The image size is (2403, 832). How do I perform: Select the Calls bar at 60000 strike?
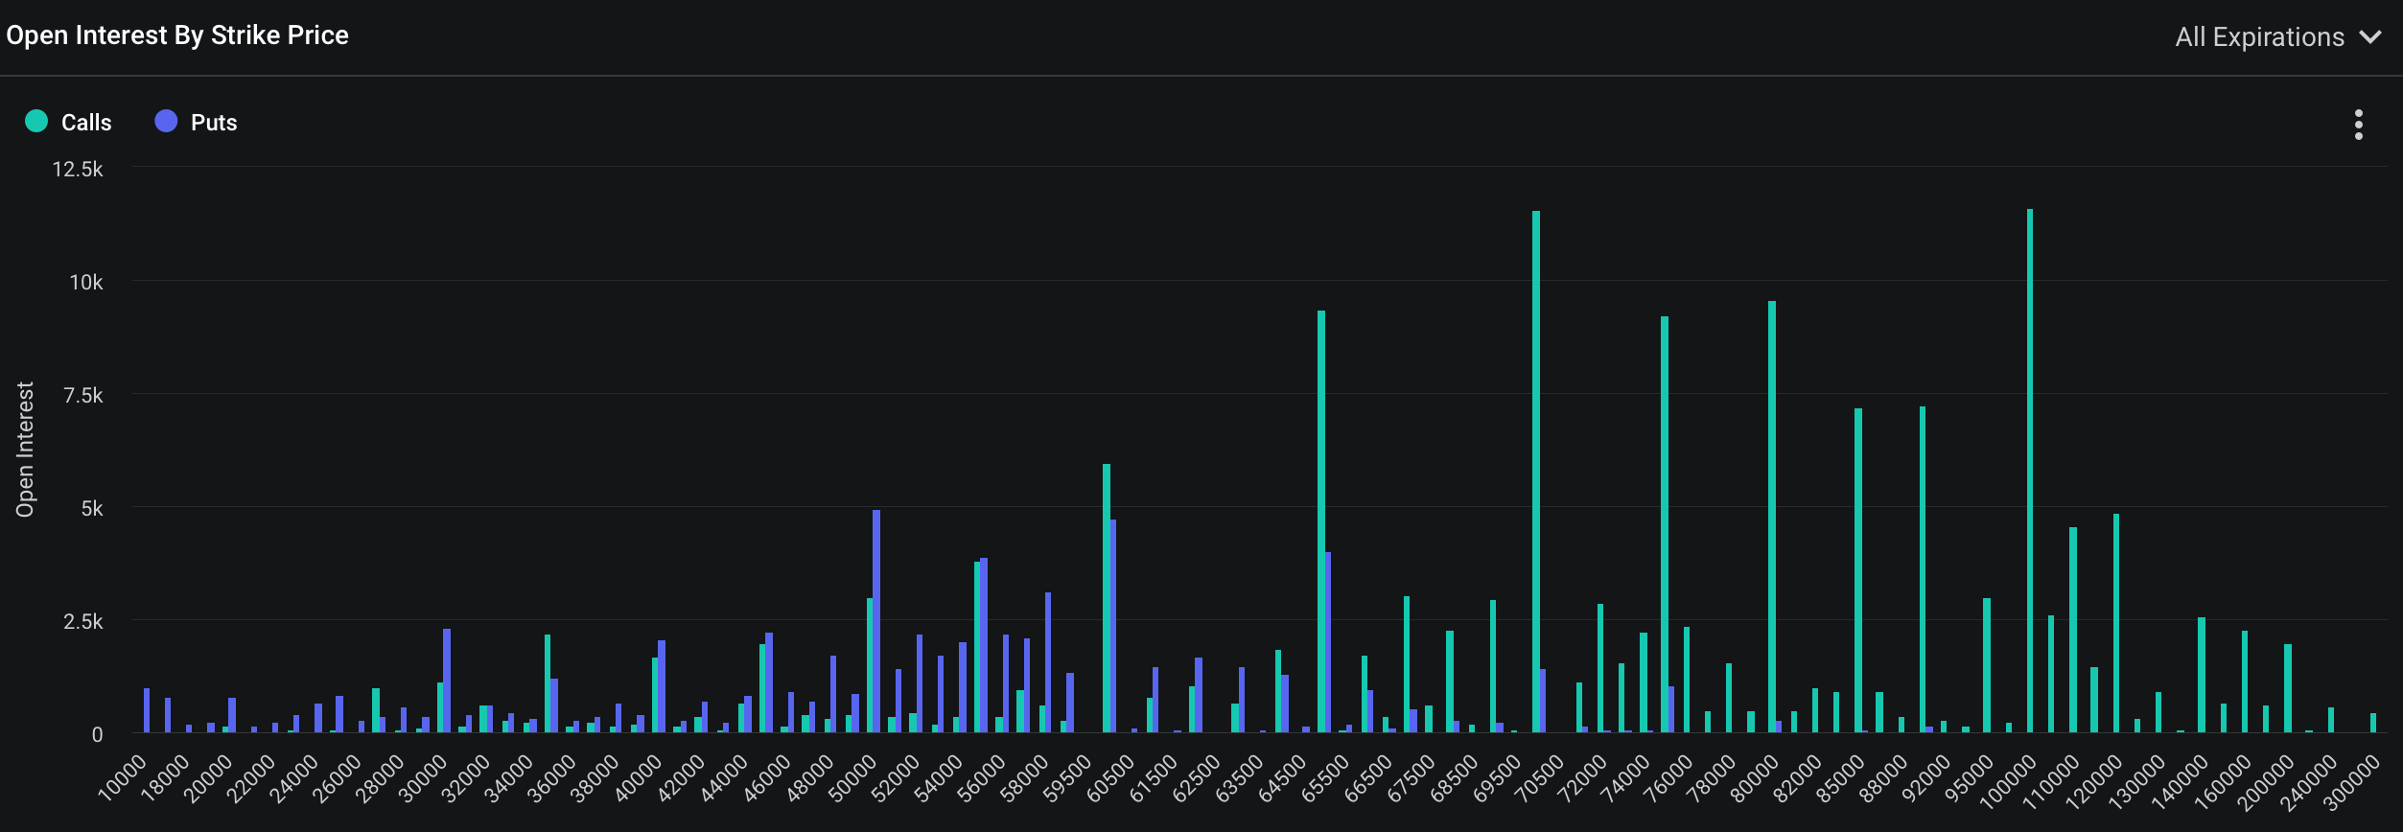pyautogui.click(x=1107, y=598)
